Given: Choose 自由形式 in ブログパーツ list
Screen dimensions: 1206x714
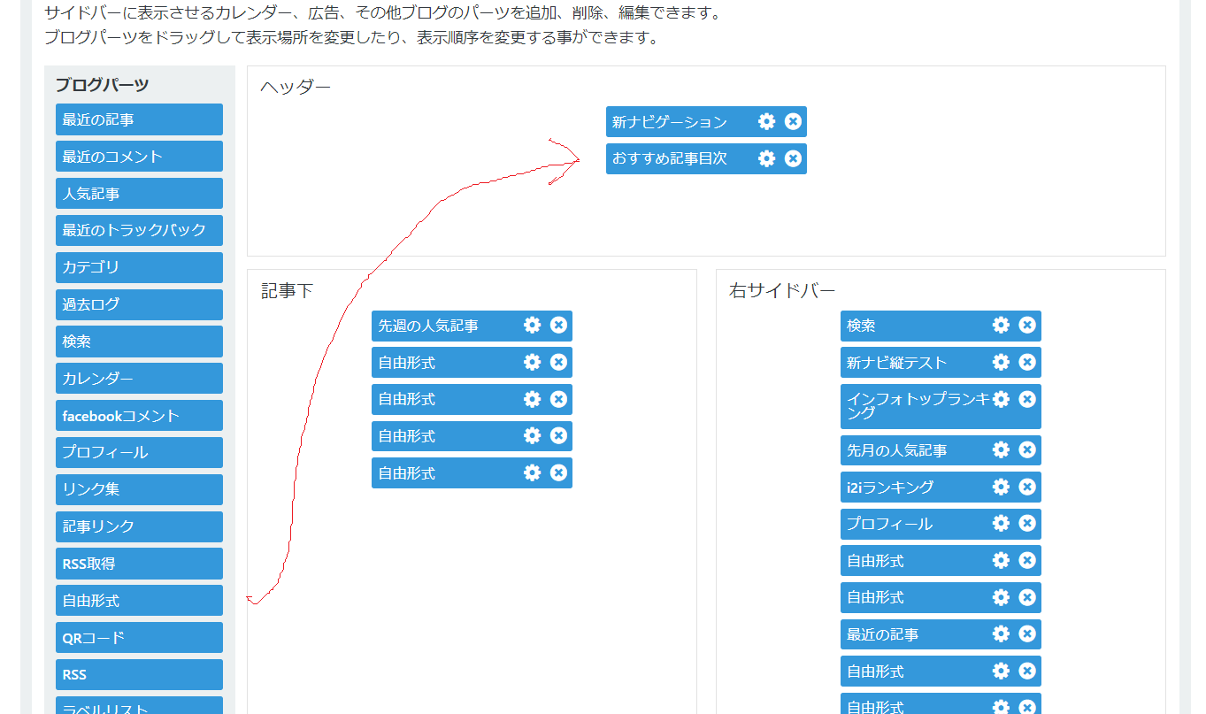Looking at the screenshot, I should pyautogui.click(x=139, y=601).
